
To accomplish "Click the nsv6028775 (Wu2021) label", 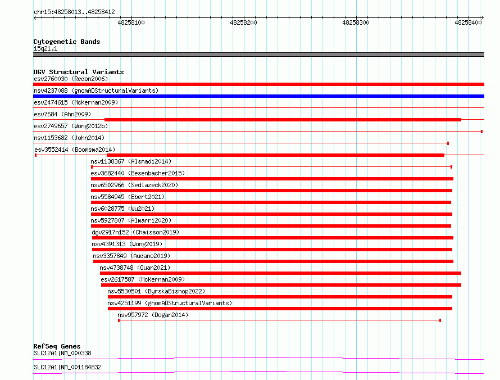I will click(122, 209).
